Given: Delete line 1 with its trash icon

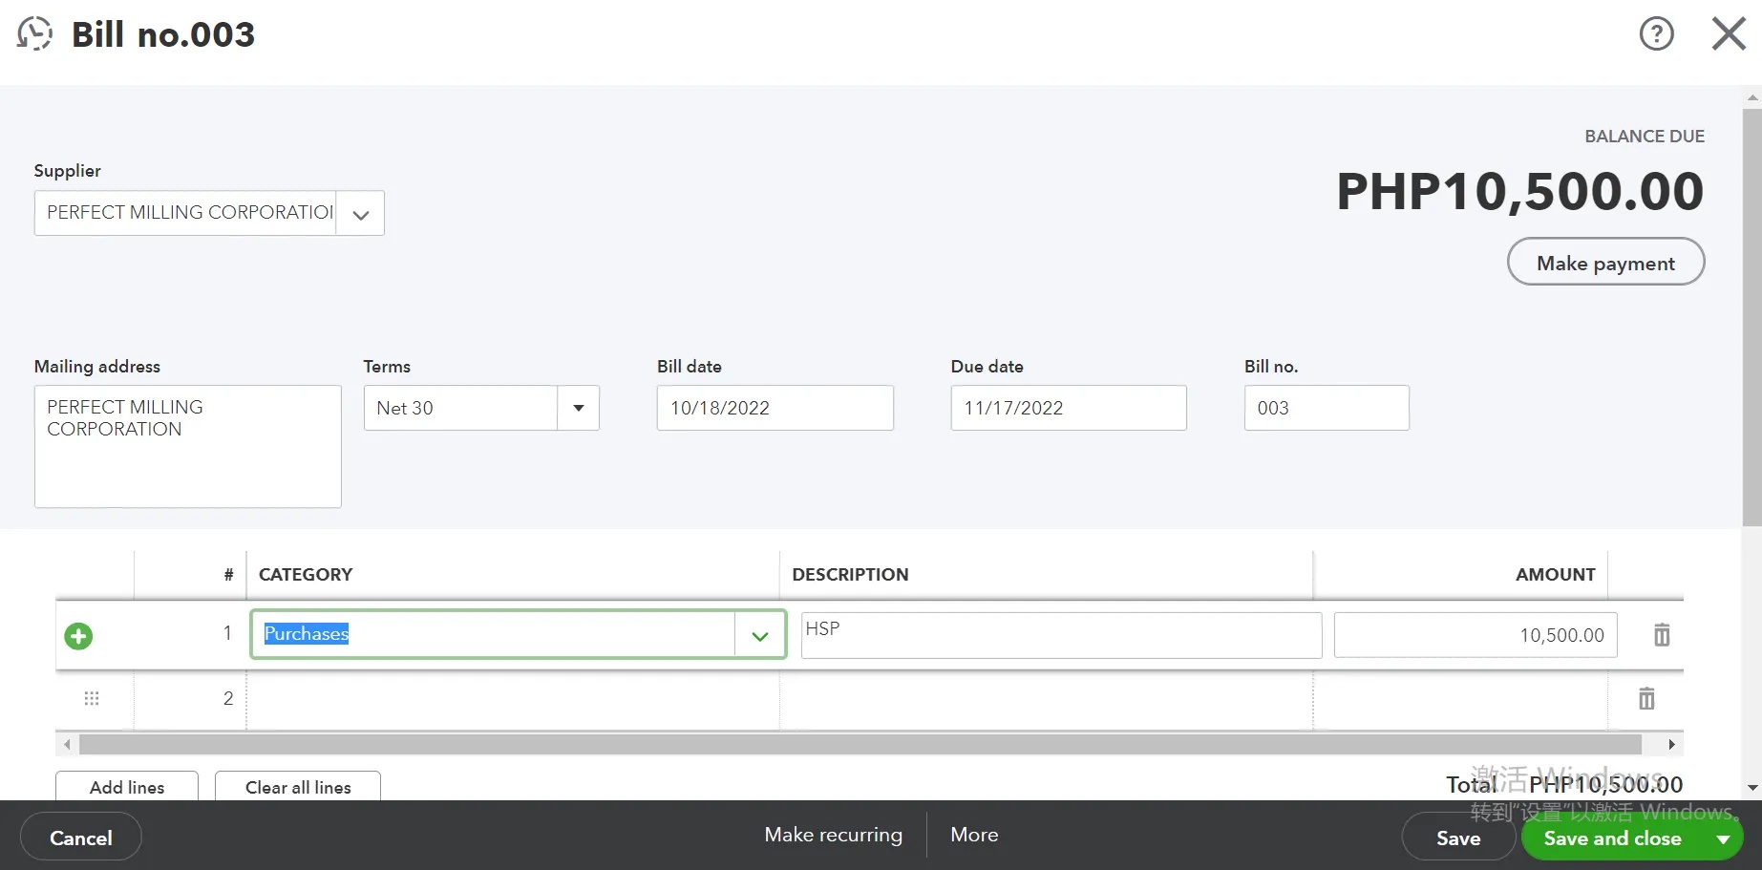Looking at the screenshot, I should pyautogui.click(x=1662, y=635).
